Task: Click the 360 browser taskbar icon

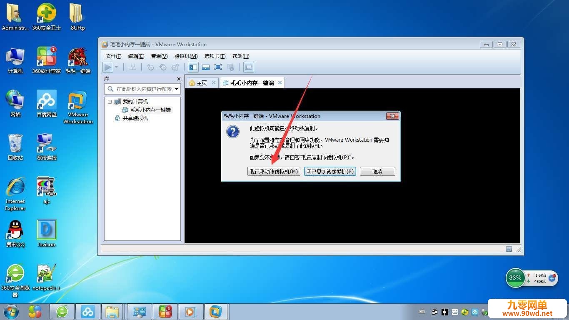Action: (62, 312)
